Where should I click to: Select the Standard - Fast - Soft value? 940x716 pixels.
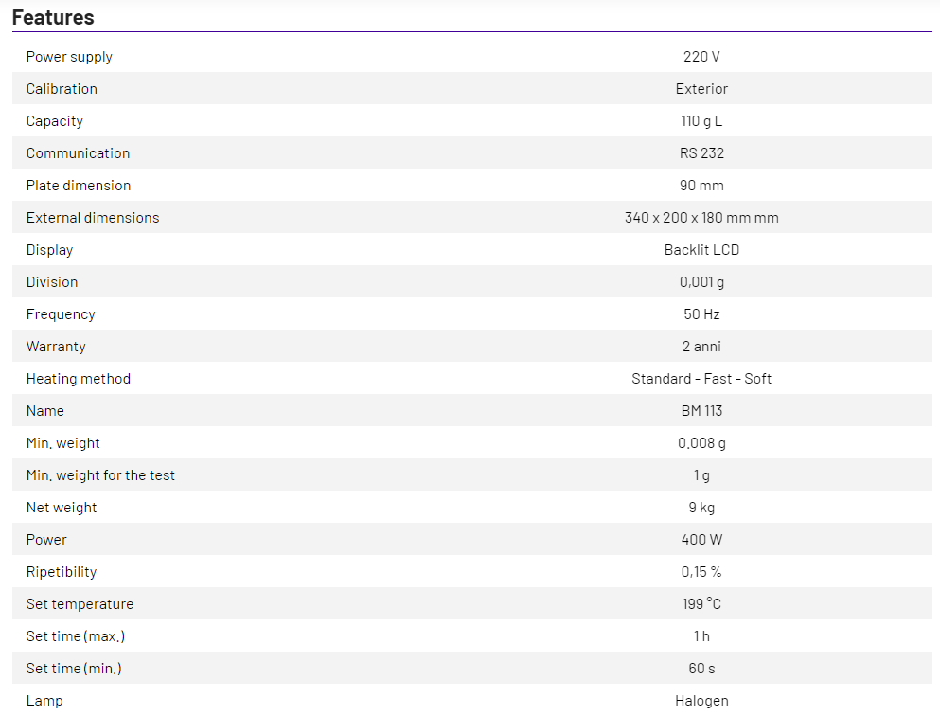(701, 379)
